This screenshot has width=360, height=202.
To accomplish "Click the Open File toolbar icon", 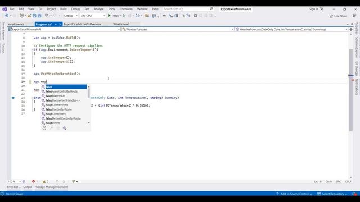I will [x=29, y=16].
